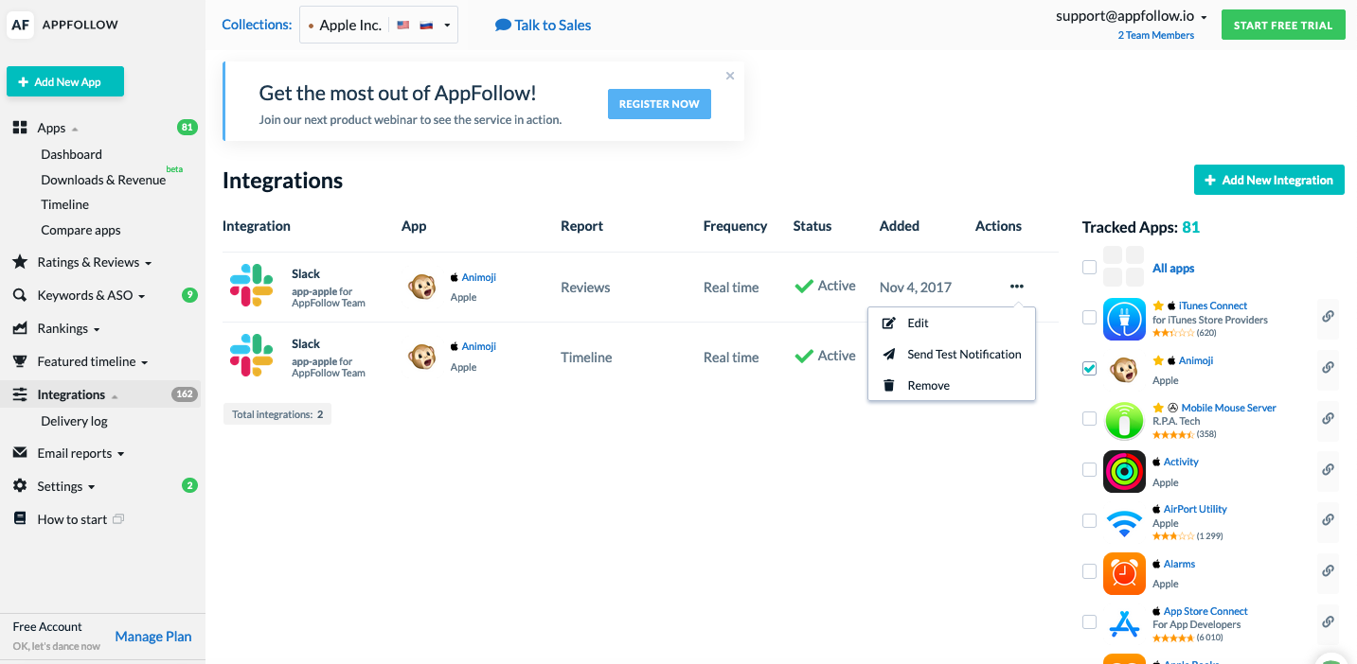Click the Slack logo in the Timeline row
This screenshot has height=664, width=1357.
click(252, 356)
